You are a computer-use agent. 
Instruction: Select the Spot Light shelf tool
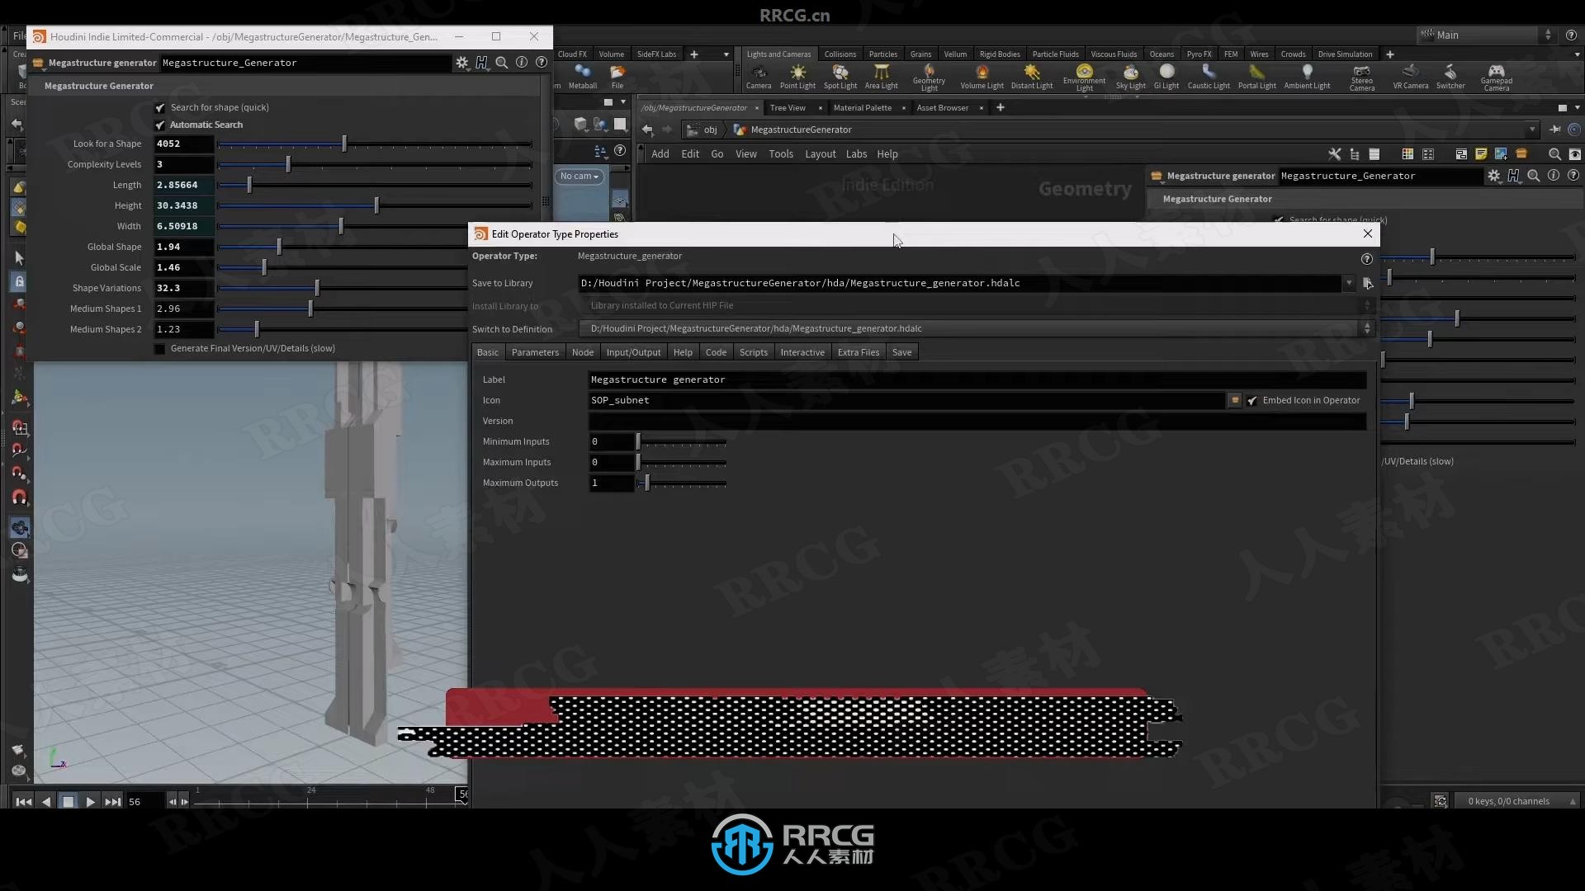(x=840, y=76)
